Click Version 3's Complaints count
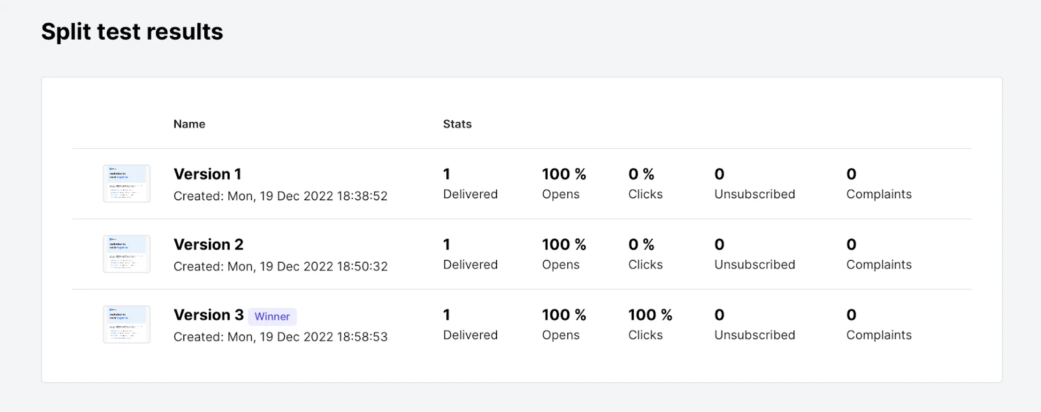The image size is (1041, 412). click(x=851, y=315)
